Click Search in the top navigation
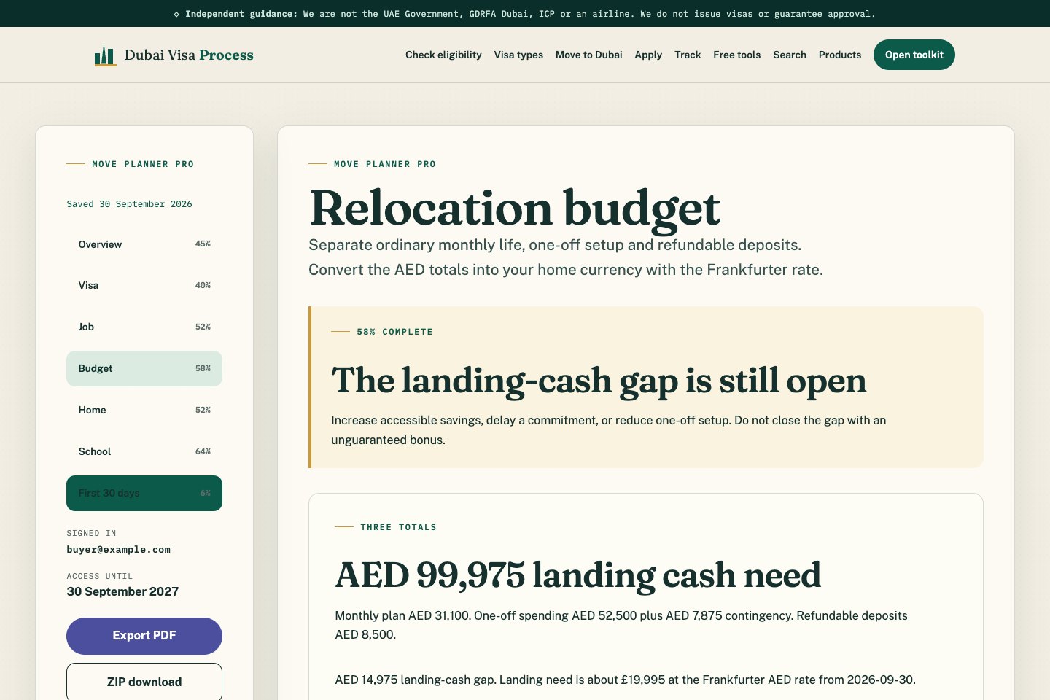 tap(790, 55)
